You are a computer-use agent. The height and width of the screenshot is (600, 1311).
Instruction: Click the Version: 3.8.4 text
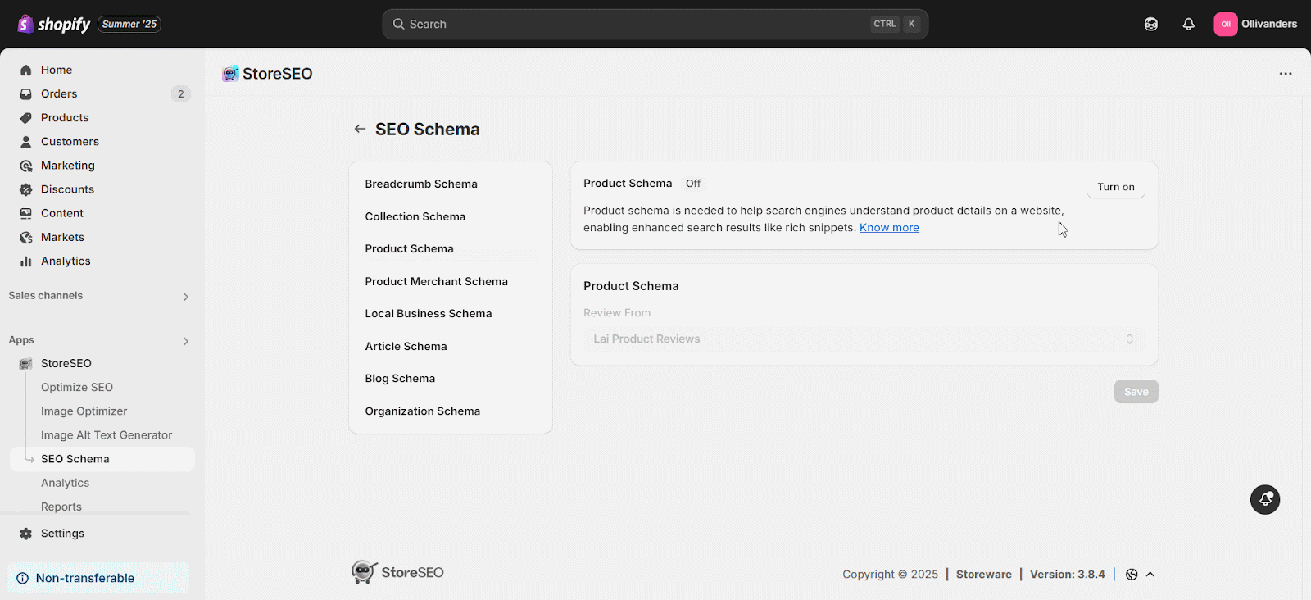[x=1068, y=575]
